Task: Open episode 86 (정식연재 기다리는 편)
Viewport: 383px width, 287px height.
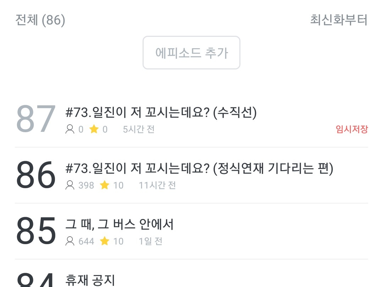Action: tap(199, 169)
